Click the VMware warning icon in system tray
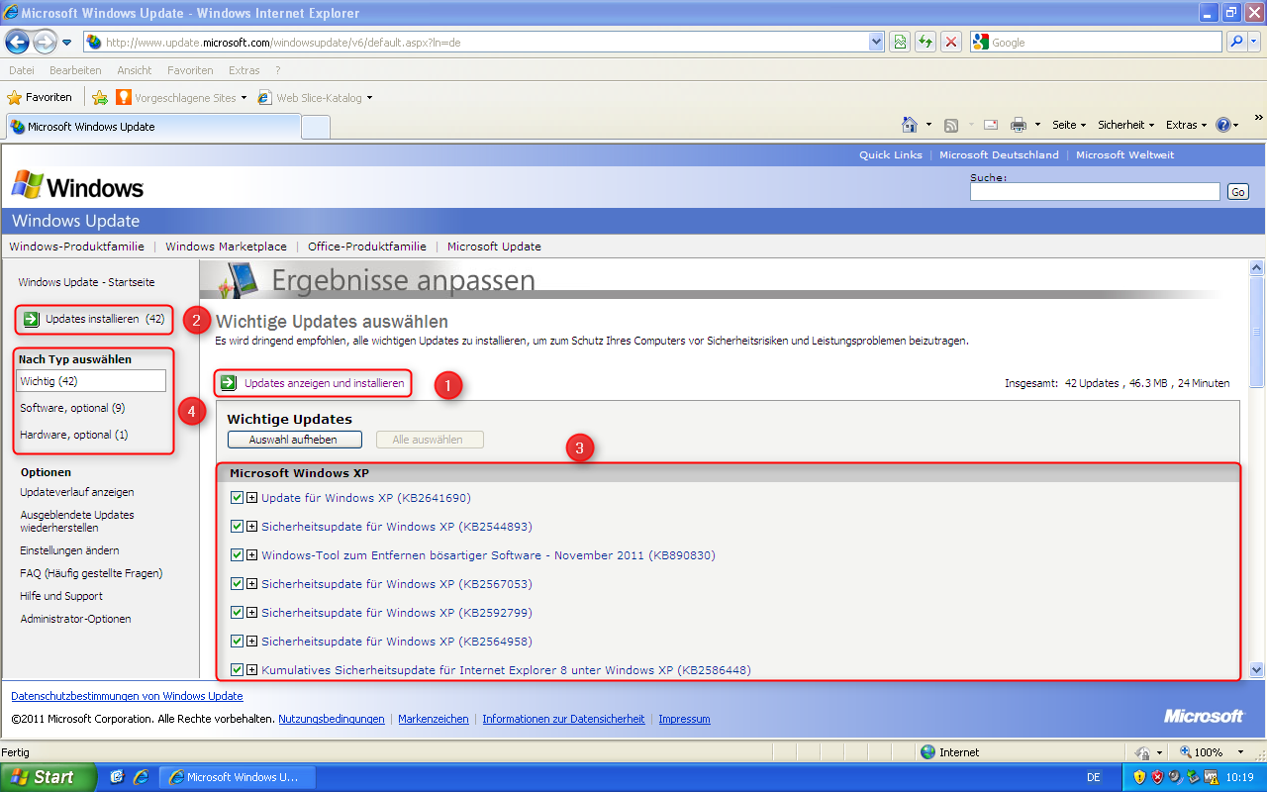Screen dimensions: 1267x792 point(1210,776)
